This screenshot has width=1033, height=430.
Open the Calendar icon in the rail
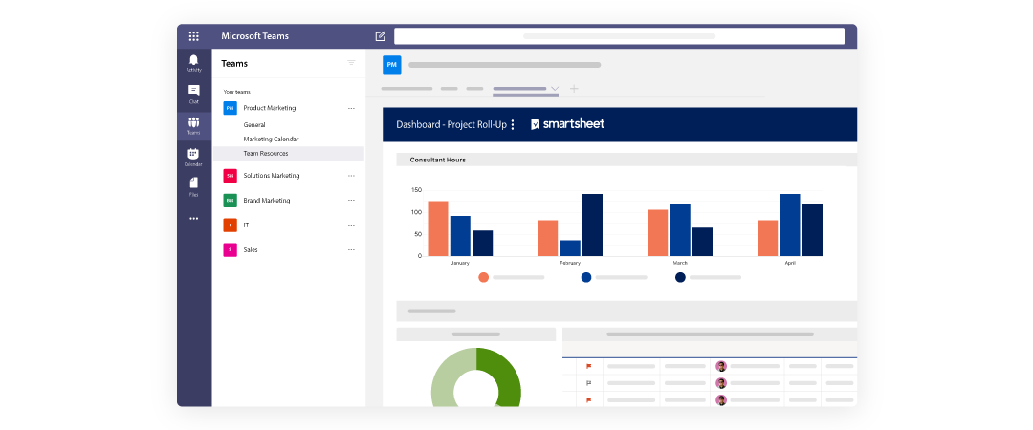click(193, 157)
